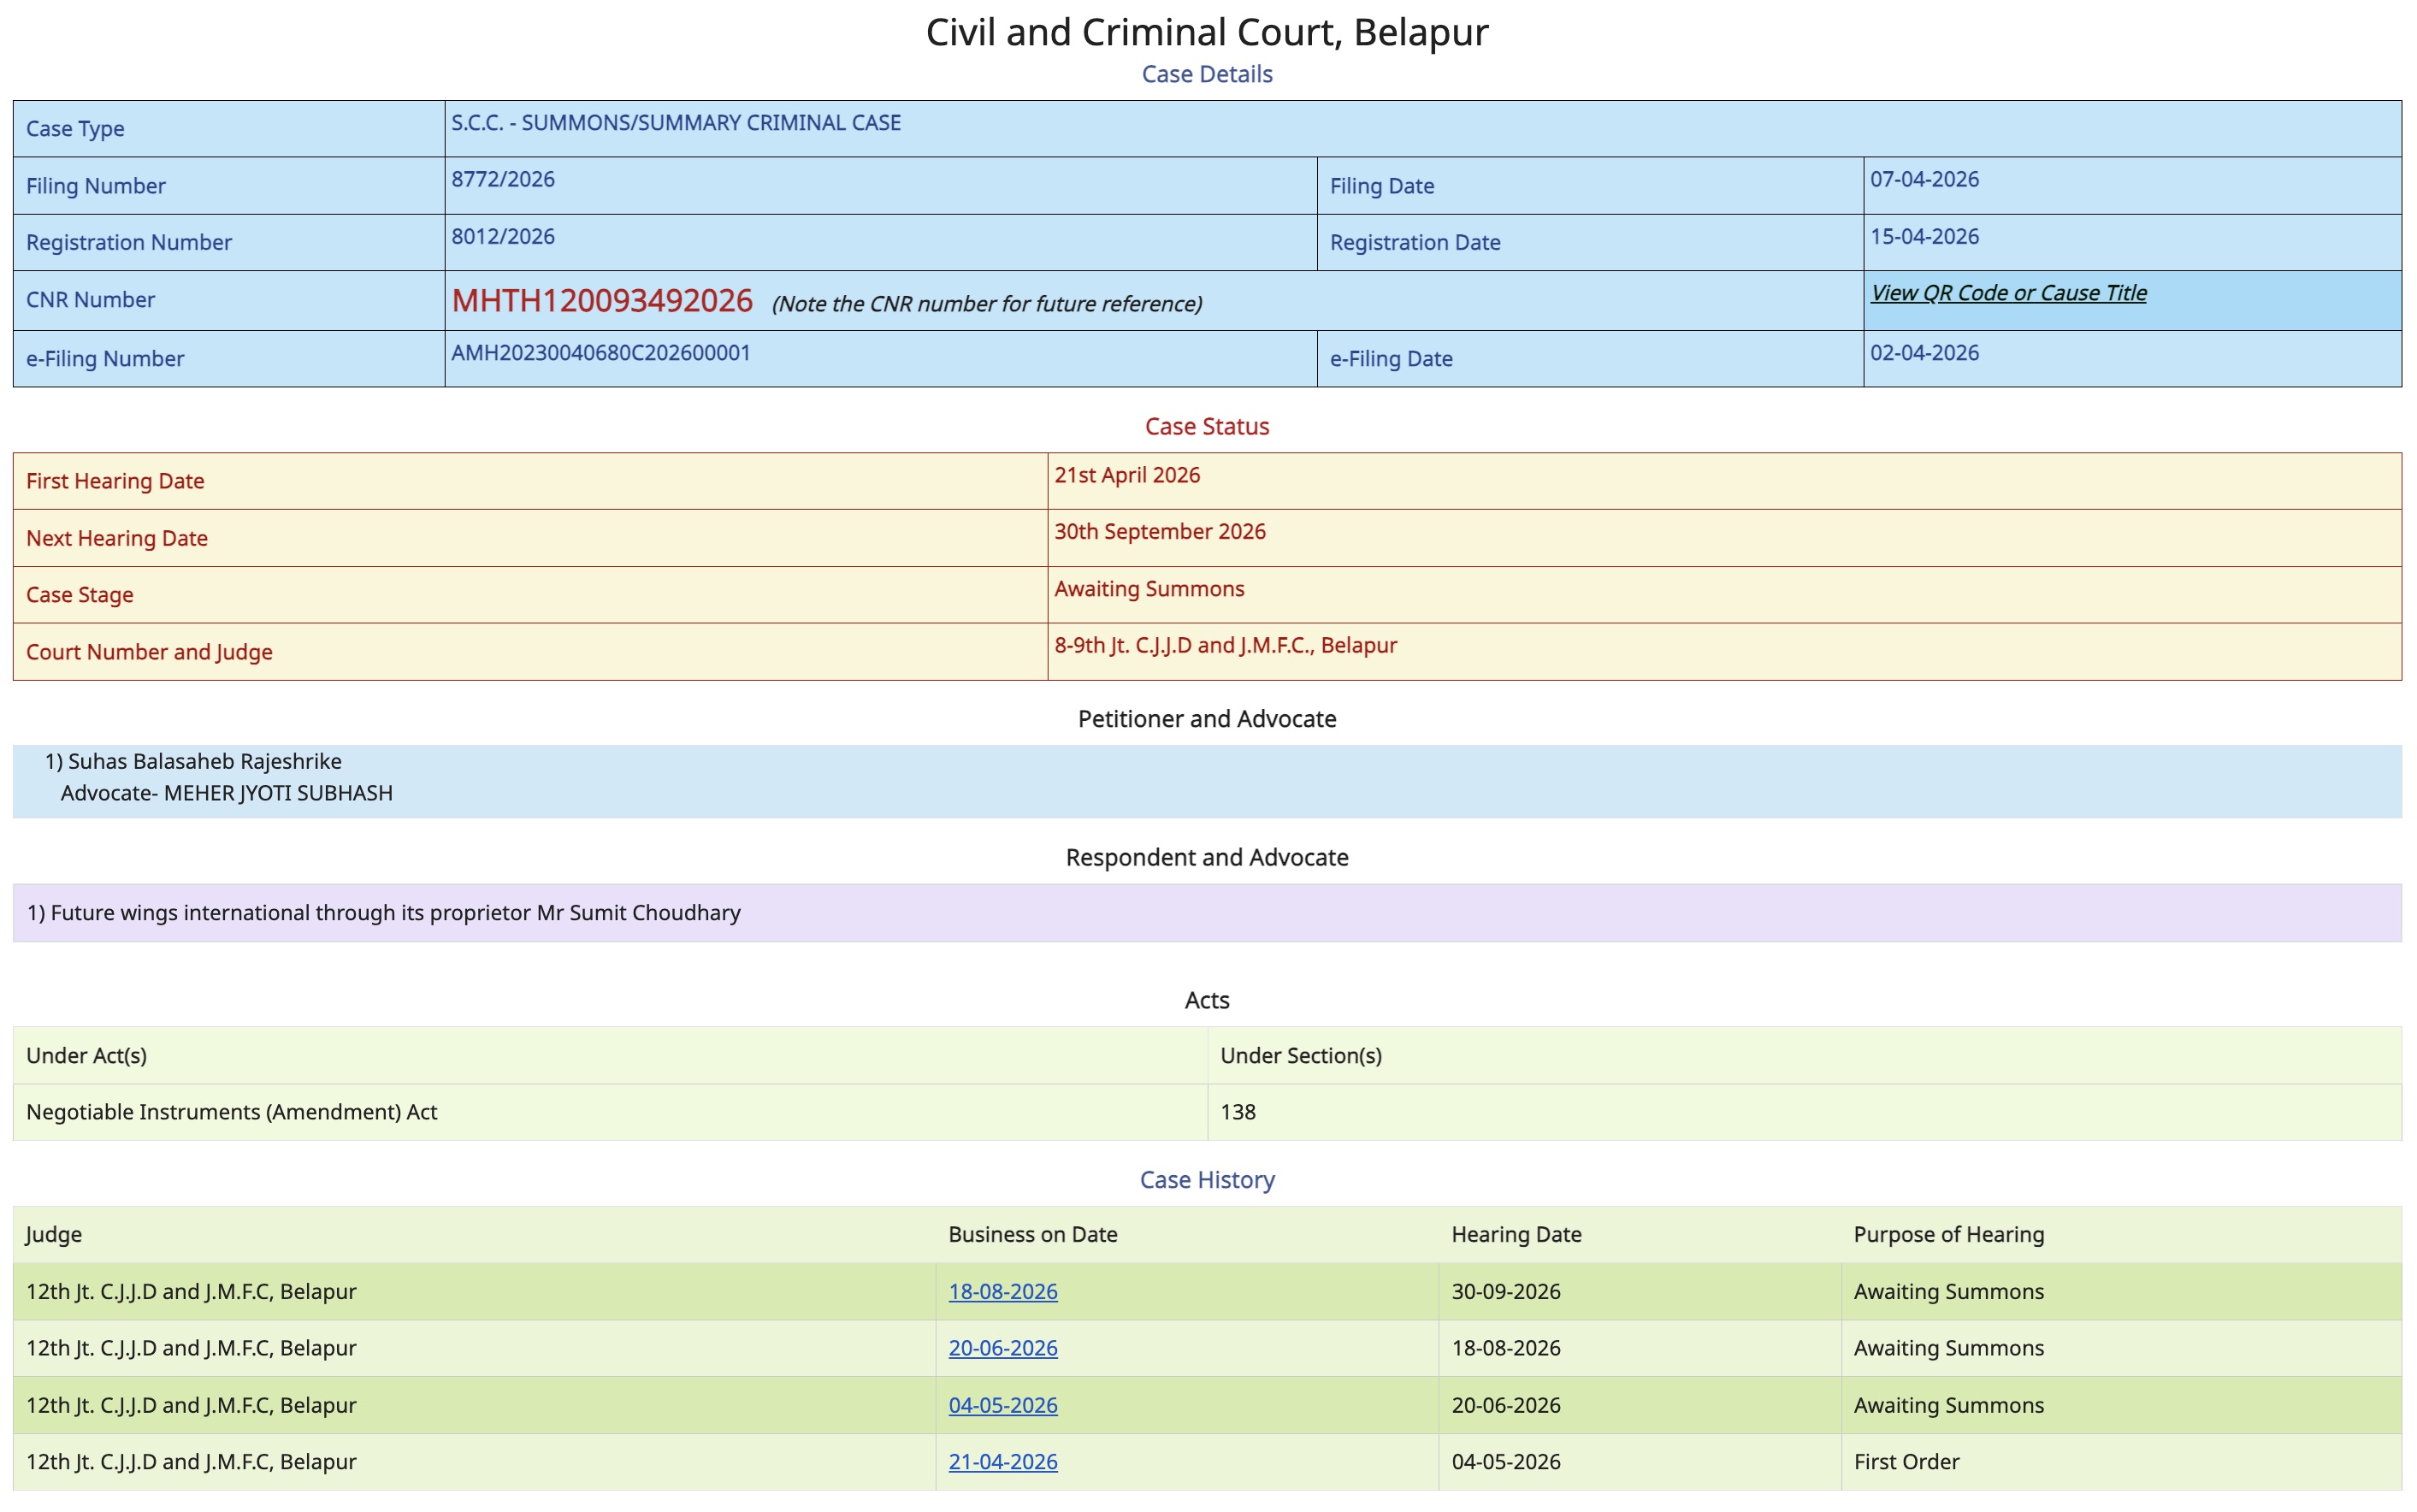Click advocate MEHER JYOTI SUBHASH

[x=278, y=793]
